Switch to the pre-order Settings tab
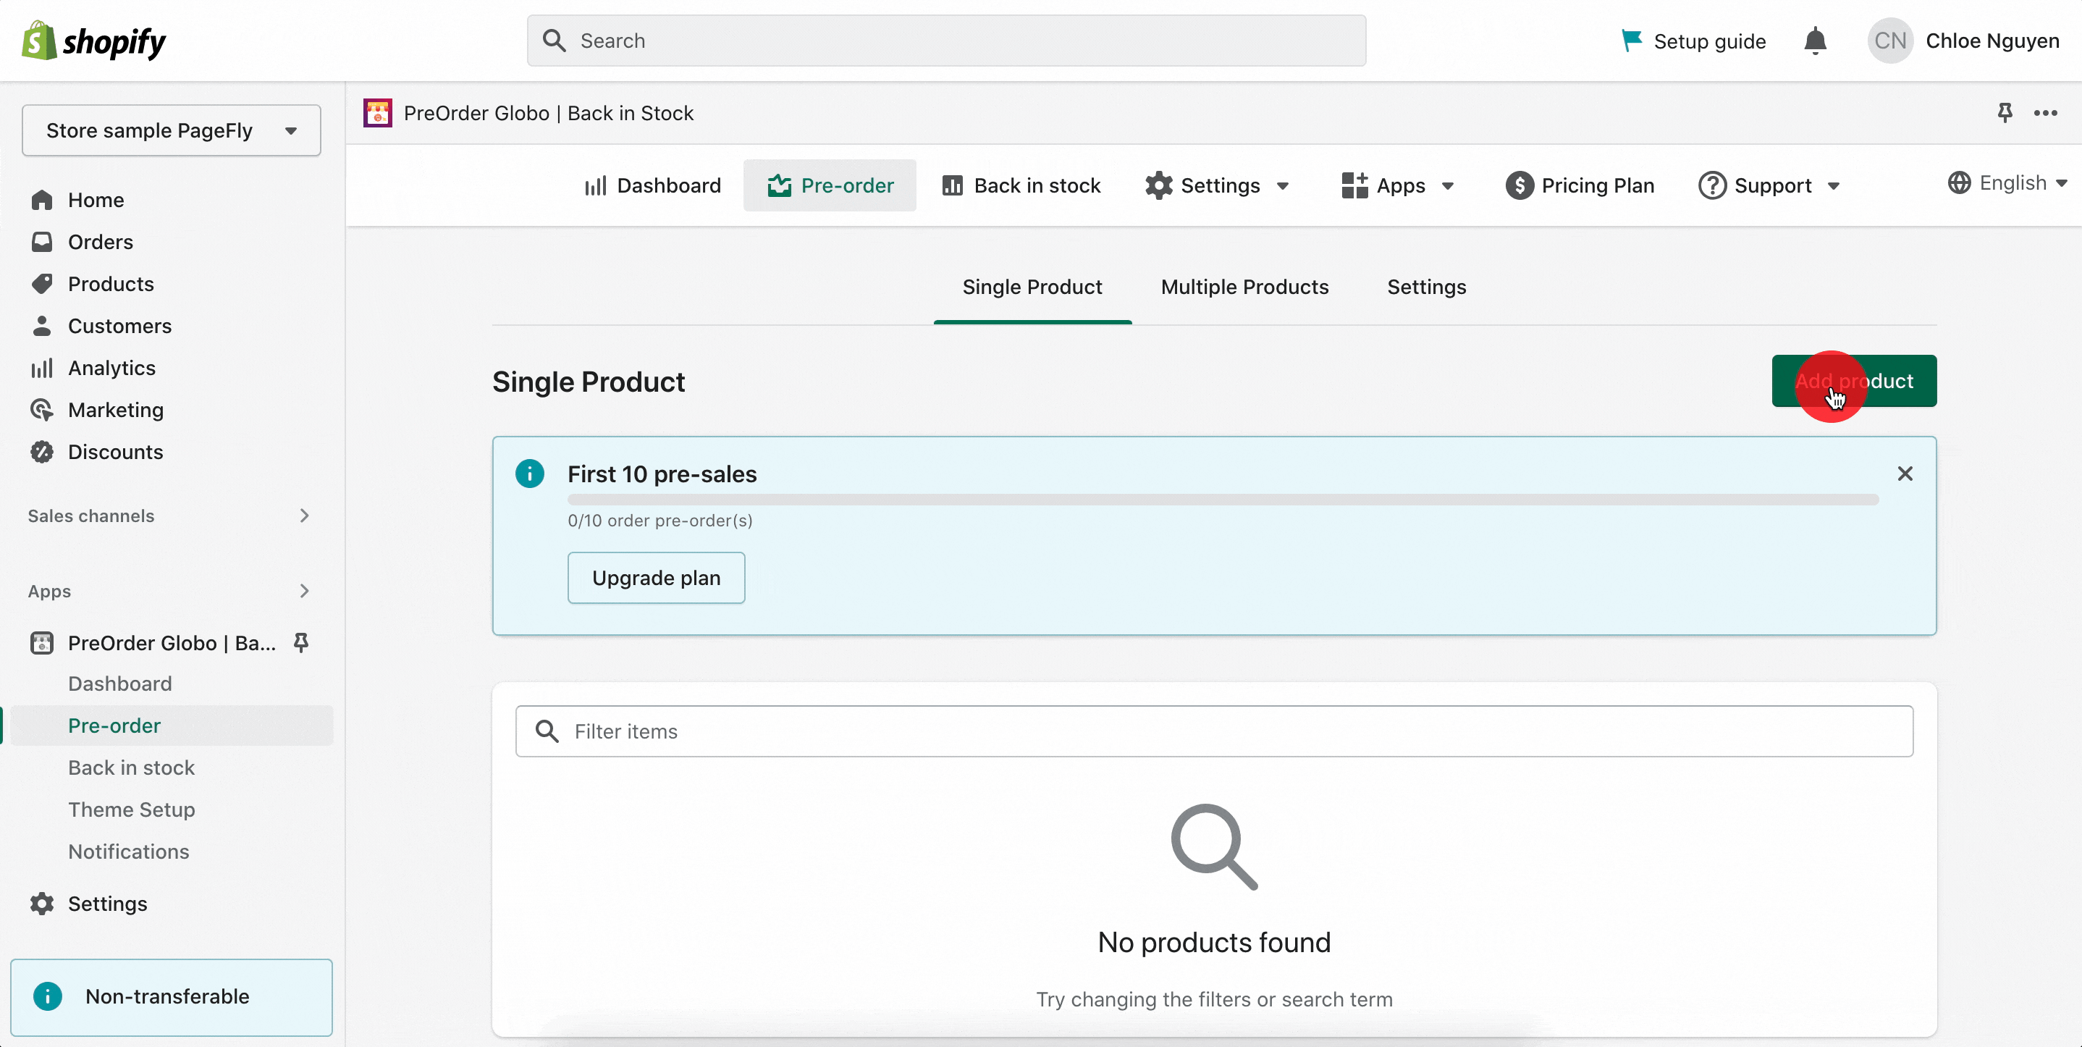 click(x=1427, y=287)
